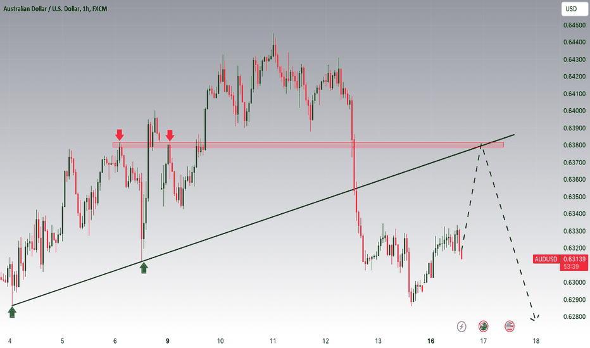
Task: Click date label 5 on time axis
Action: point(63,341)
